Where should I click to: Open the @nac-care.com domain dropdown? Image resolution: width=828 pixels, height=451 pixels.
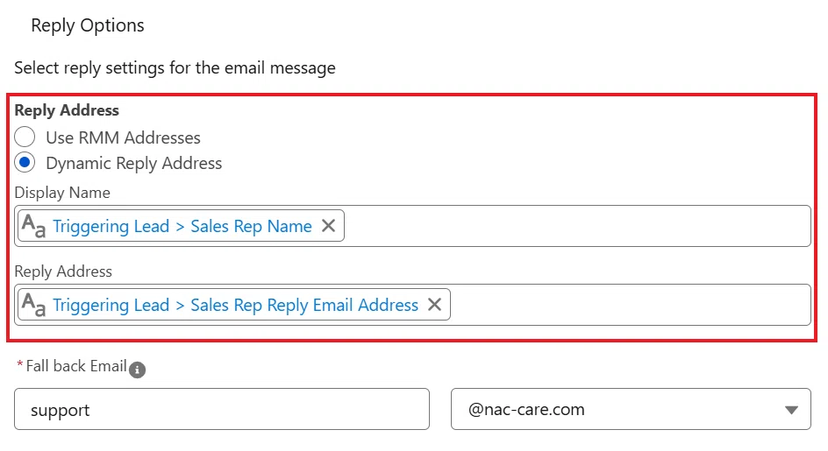click(631, 409)
